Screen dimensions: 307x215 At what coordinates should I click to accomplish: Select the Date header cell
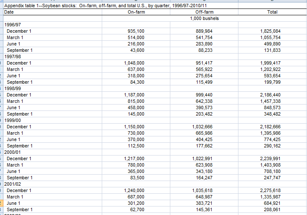tap(9, 12)
